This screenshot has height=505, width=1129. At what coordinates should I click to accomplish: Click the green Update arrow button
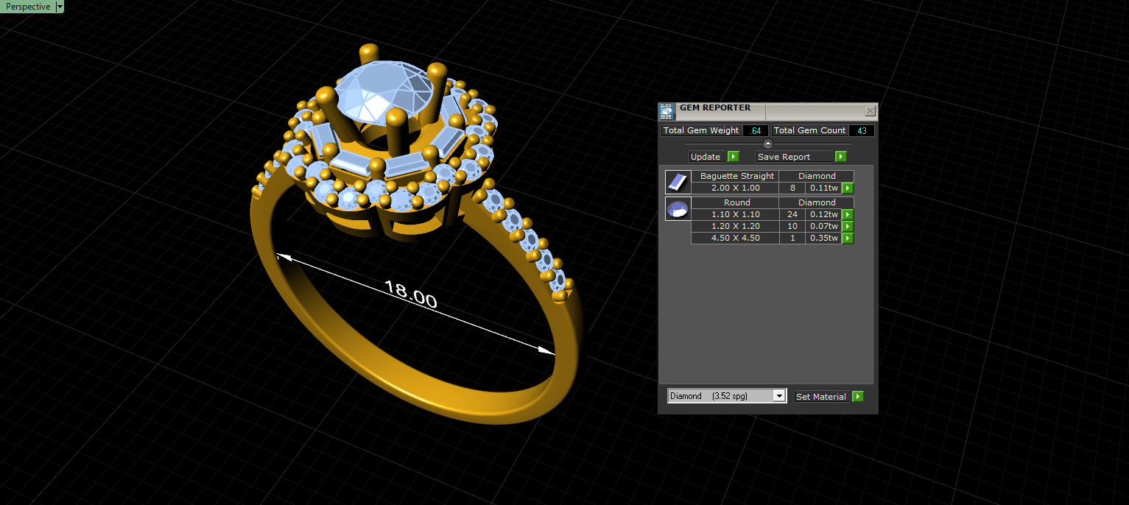point(734,157)
